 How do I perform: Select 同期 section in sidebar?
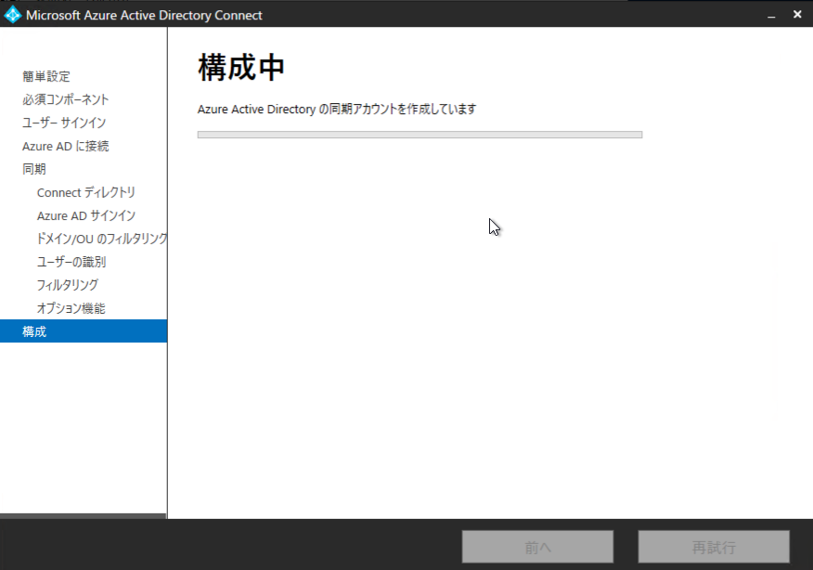tap(34, 169)
